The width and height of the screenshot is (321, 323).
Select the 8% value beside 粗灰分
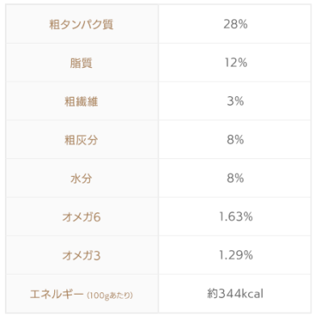click(234, 140)
